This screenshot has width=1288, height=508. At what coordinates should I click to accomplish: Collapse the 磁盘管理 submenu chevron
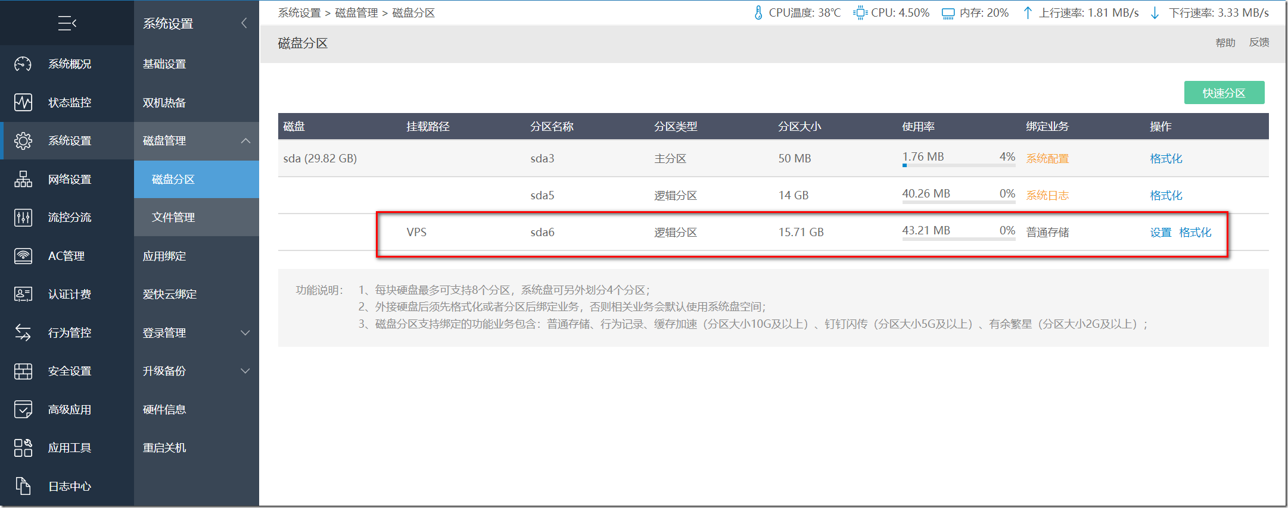[245, 141]
